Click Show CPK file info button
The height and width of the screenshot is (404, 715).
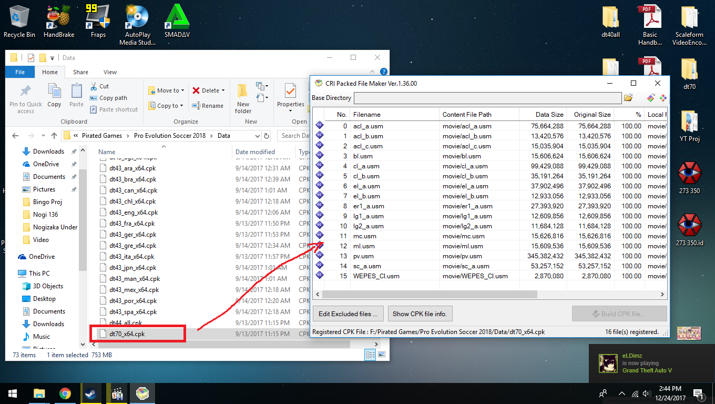coord(420,314)
